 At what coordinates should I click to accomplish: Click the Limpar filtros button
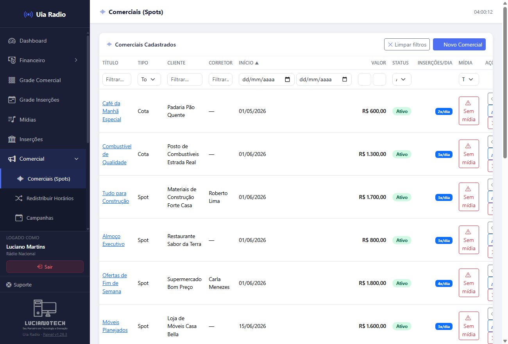(x=407, y=45)
